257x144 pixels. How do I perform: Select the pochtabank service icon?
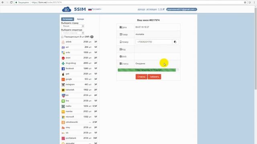pyautogui.click(x=63, y=138)
